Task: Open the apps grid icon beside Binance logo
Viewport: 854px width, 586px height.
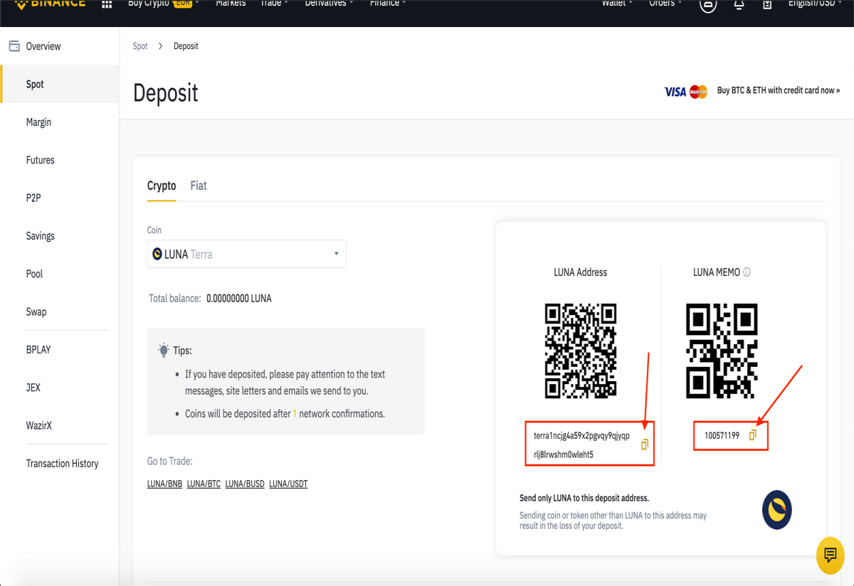Action: pyautogui.click(x=107, y=4)
